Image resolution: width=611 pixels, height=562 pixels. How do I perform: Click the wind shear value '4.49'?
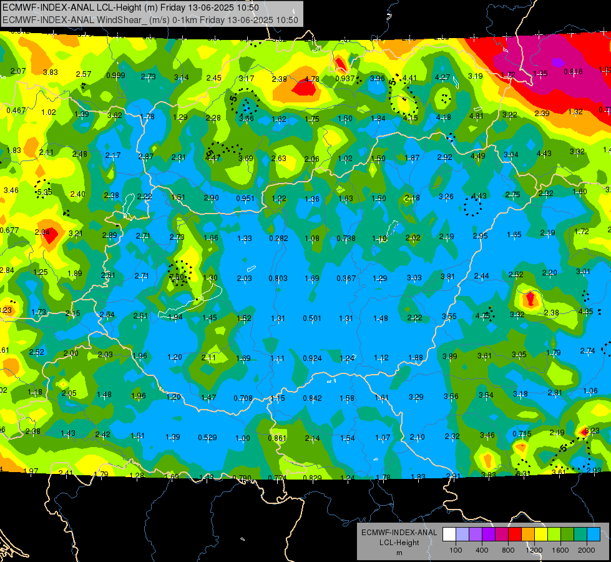coord(477,156)
